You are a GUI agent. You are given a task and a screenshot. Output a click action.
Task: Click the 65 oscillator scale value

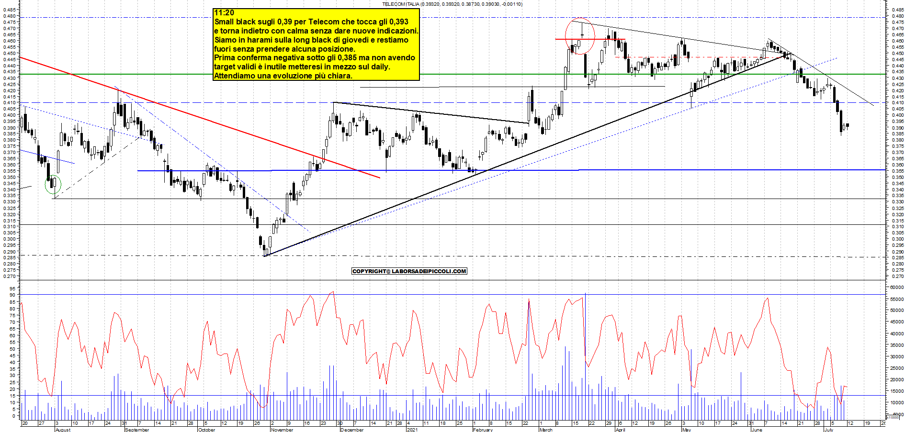12,329
